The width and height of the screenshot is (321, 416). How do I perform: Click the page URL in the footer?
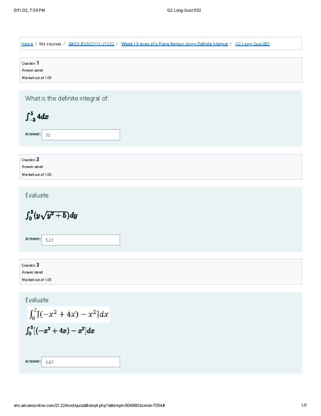(89, 406)
